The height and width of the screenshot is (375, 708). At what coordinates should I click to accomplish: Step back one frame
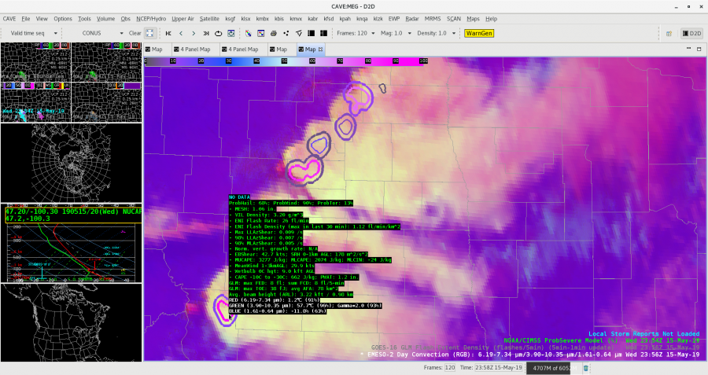tap(181, 34)
